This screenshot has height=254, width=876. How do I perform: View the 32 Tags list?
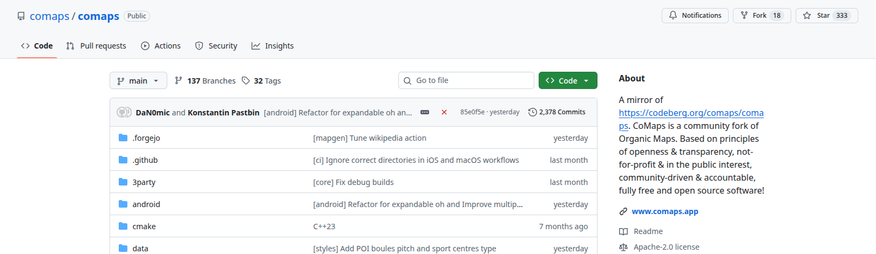[261, 81]
